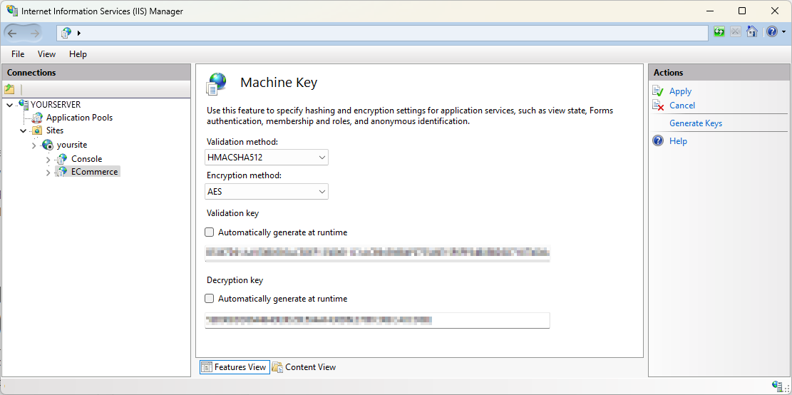Switch to the Content View tab
This screenshot has width=792, height=395.
click(x=304, y=367)
